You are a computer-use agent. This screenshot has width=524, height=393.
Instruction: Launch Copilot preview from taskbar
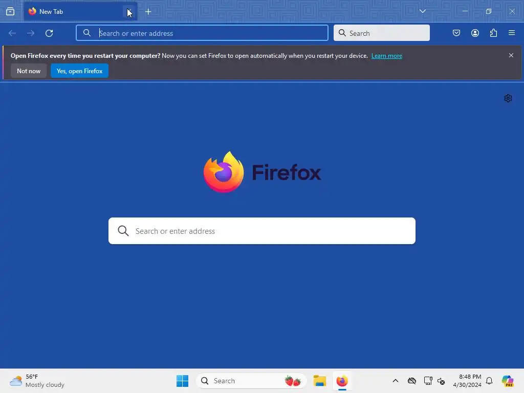pos(508,381)
